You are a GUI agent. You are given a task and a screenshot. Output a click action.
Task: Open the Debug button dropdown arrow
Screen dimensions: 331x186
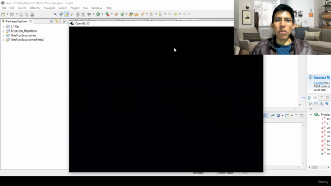93,14
